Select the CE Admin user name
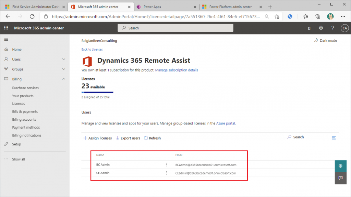 pyautogui.click(x=103, y=173)
